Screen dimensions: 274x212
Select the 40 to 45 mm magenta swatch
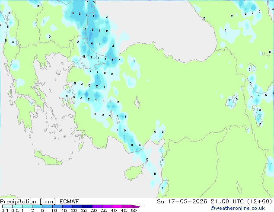(x=117, y=206)
